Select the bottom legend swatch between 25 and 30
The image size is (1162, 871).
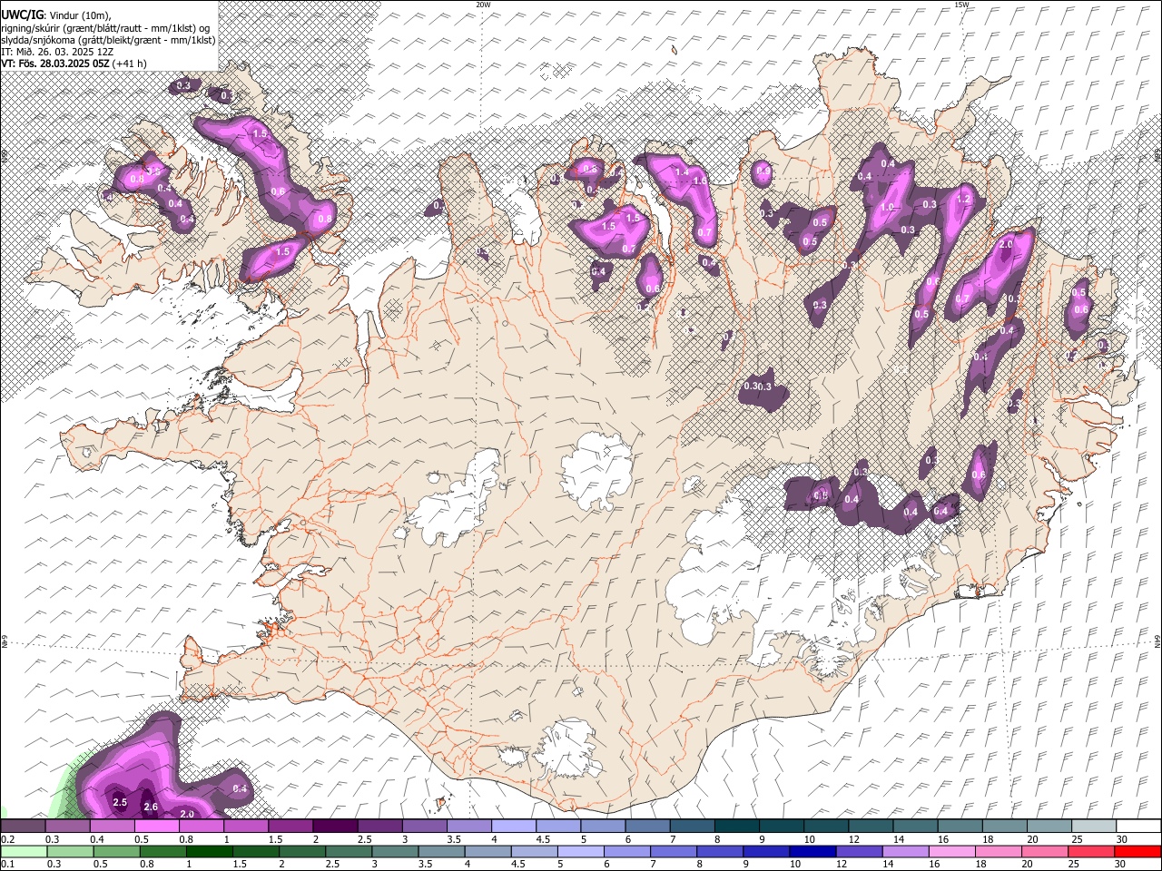tap(1089, 852)
